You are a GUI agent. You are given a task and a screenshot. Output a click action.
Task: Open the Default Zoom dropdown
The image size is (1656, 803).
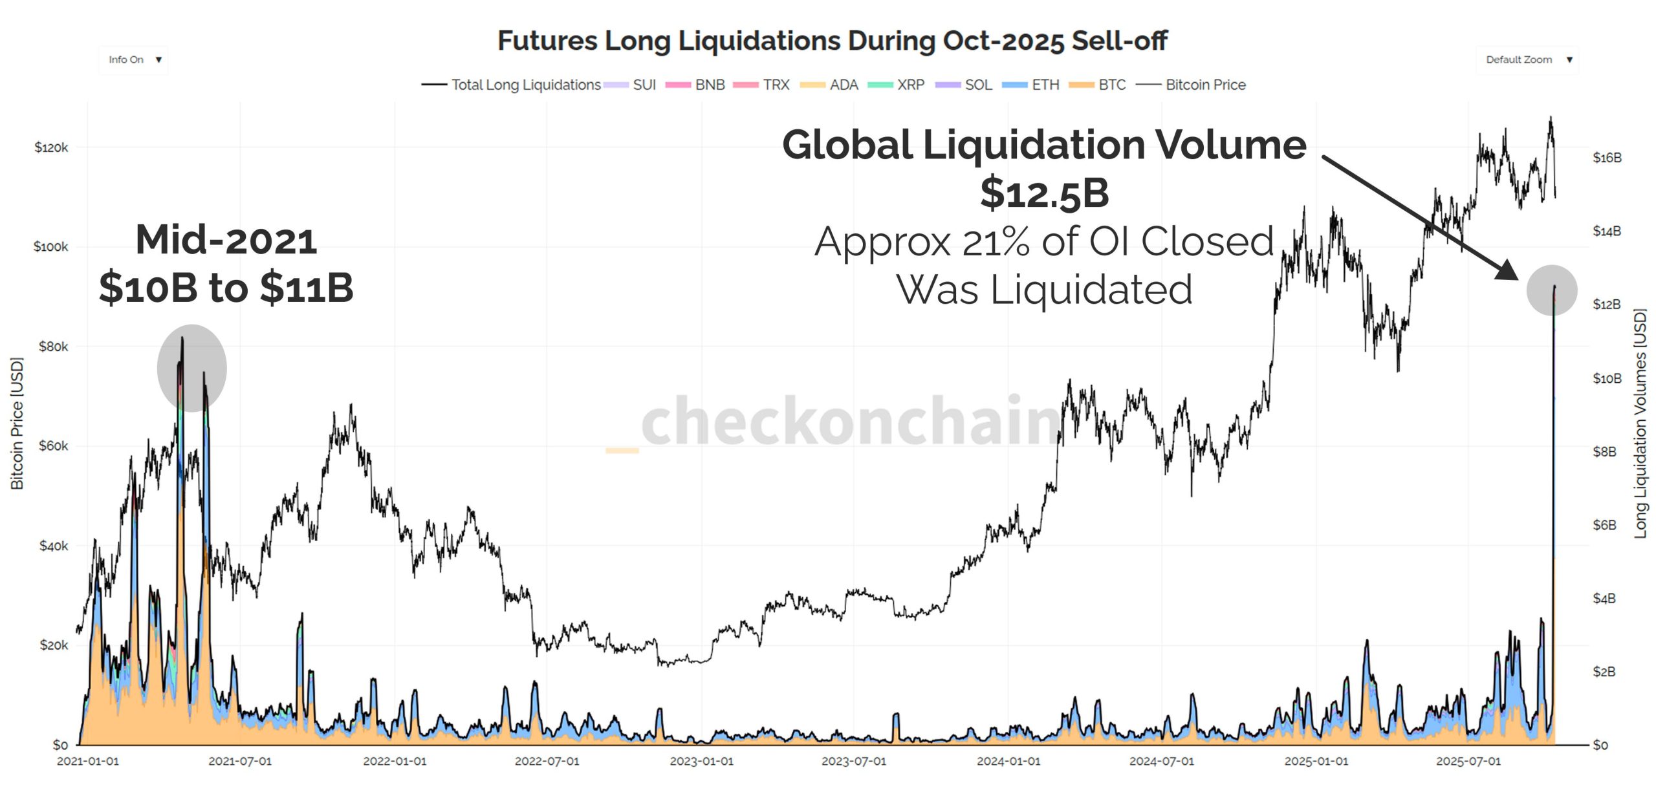pyautogui.click(x=1527, y=60)
